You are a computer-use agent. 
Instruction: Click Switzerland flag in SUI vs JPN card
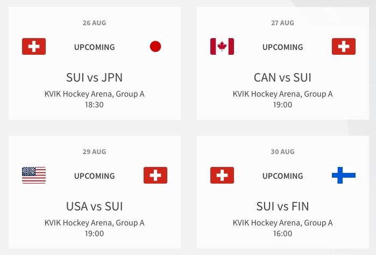(34, 46)
